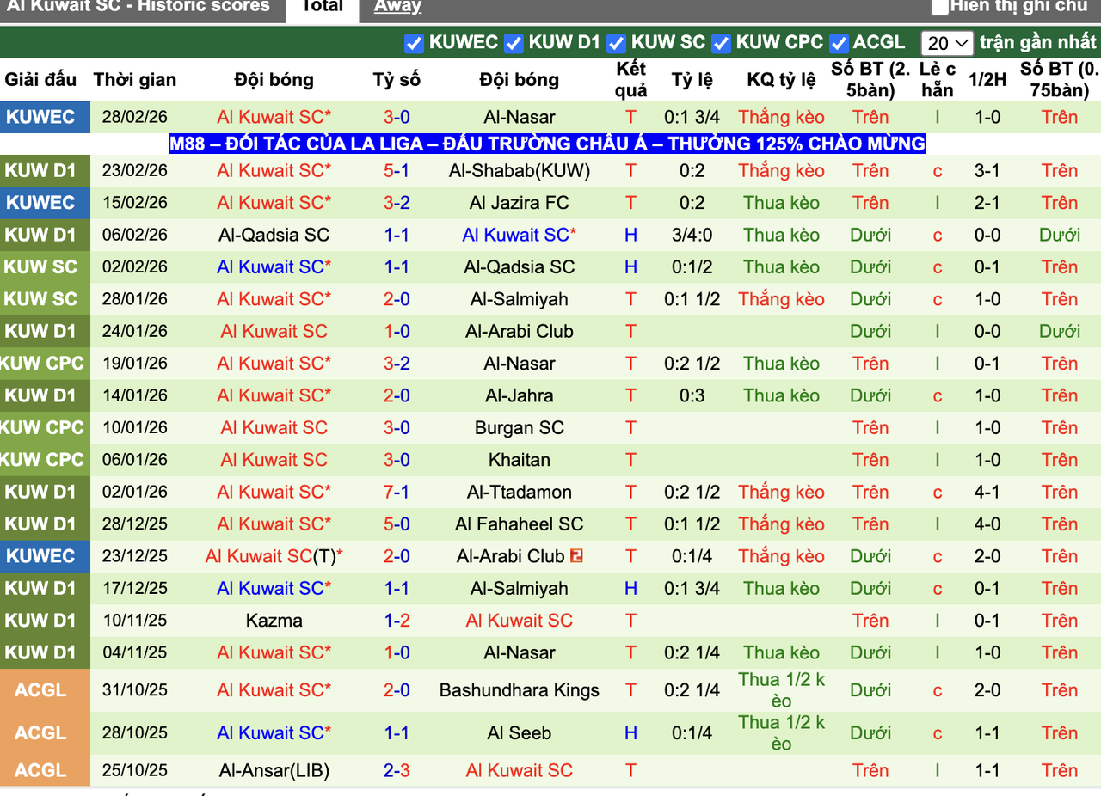The height and width of the screenshot is (796, 1101).
Task: Open Burgan SC team link
Action: [520, 427]
